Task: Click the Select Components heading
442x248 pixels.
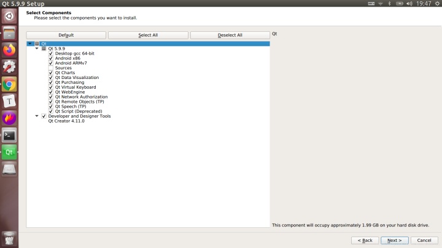Action: click(48, 13)
